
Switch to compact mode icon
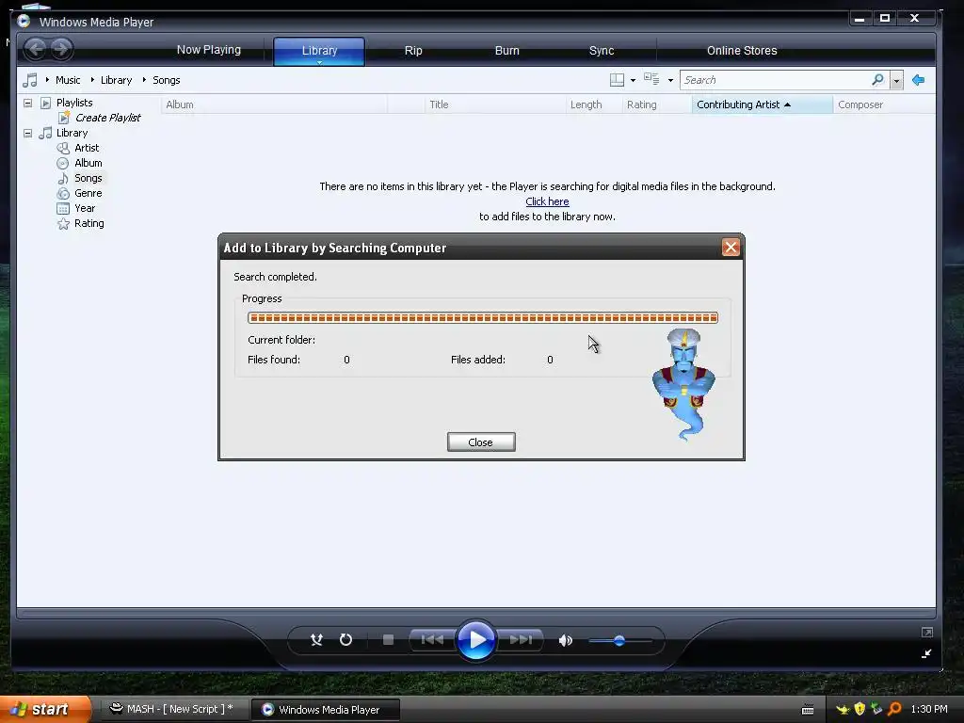[x=926, y=653]
